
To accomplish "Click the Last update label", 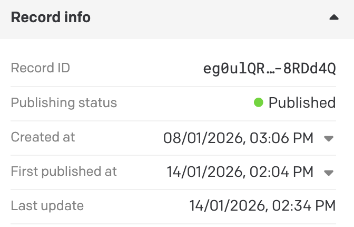I will 47,206.
